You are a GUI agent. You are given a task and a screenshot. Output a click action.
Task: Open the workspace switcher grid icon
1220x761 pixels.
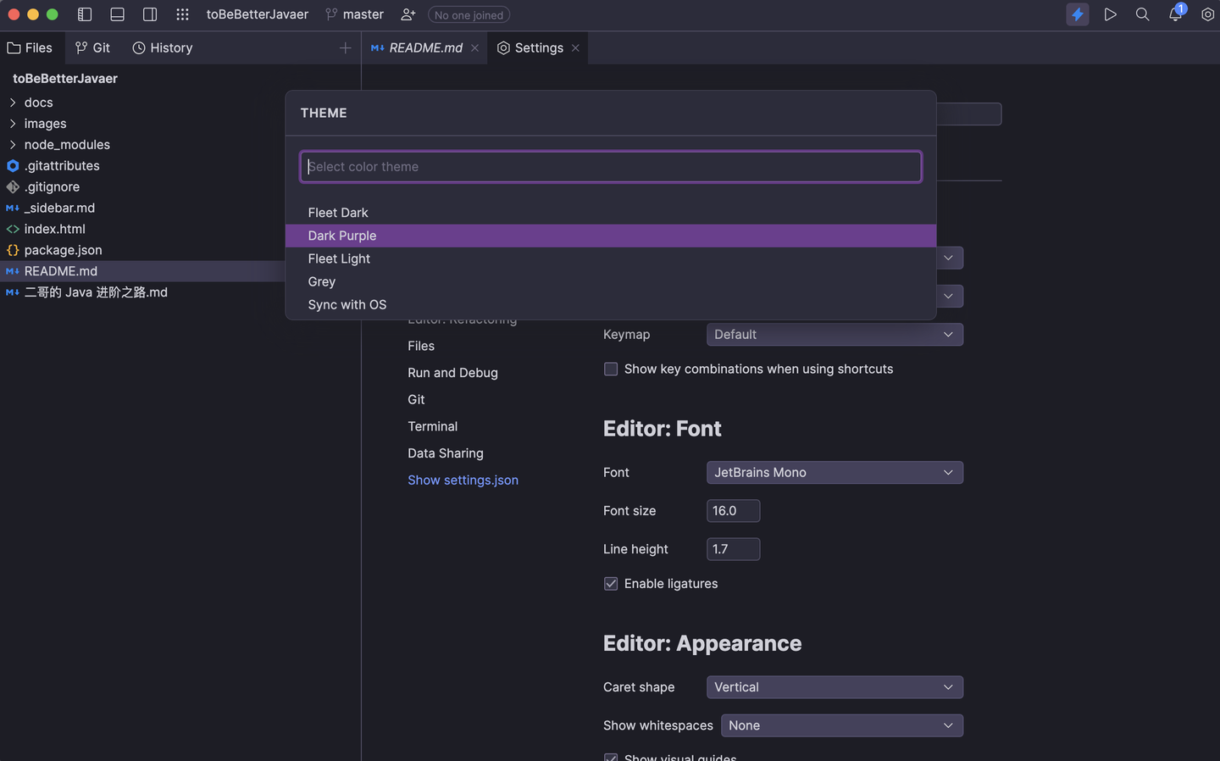[x=182, y=14]
